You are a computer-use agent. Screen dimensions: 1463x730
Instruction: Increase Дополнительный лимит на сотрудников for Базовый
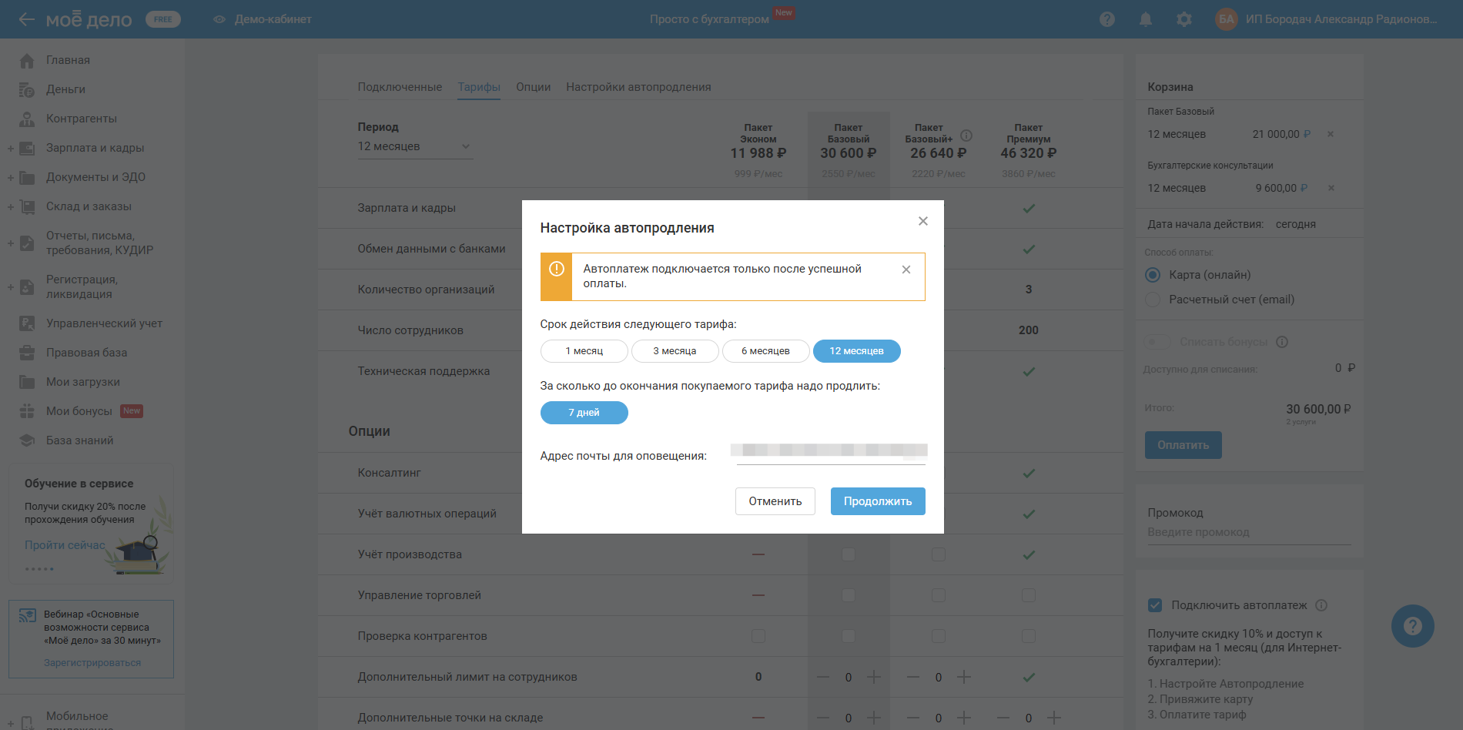point(874,677)
